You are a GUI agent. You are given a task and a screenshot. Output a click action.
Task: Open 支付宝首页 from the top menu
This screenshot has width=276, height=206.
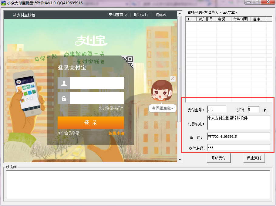coord(117,15)
